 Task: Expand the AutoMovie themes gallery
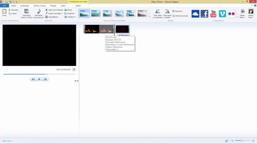(149, 17)
